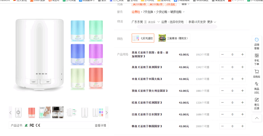Viewport: 263px width, 136px height.
Task: Click the back-to-top arrow button
Action: tap(257, 118)
